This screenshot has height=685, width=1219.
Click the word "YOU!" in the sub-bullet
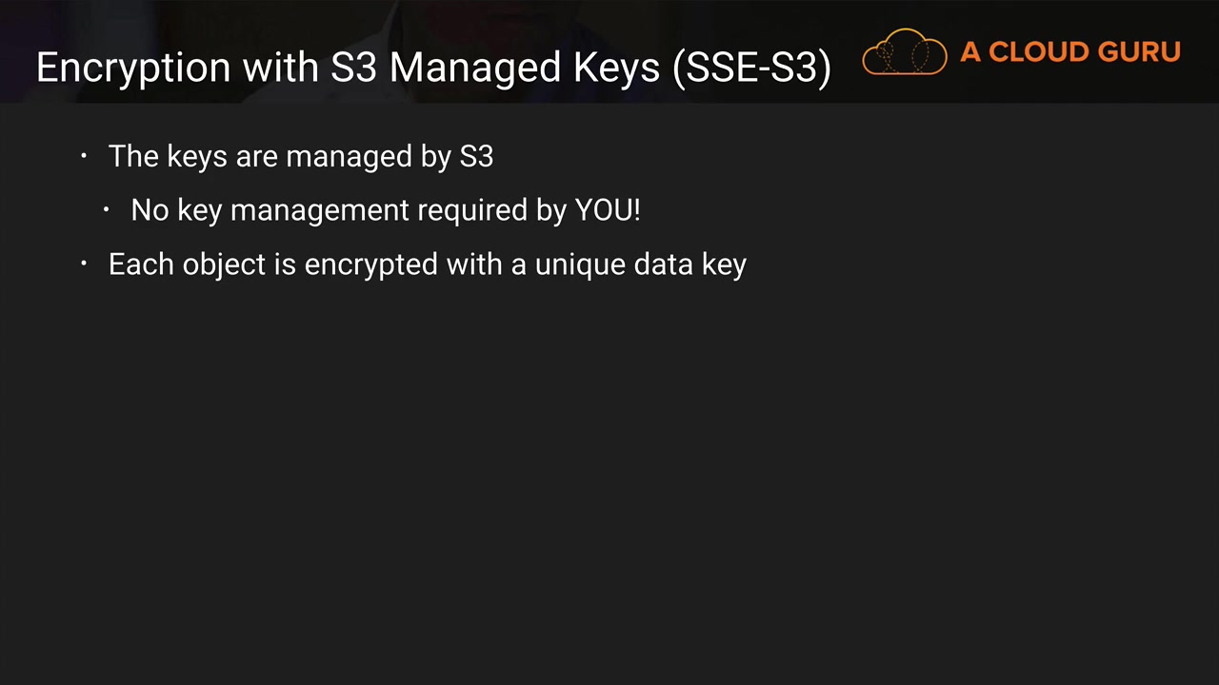click(608, 210)
